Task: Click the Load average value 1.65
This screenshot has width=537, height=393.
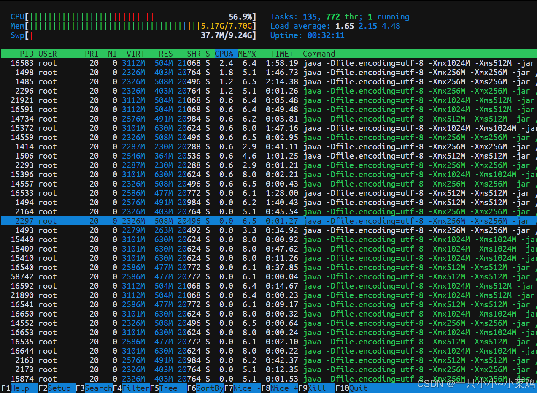Action: (345, 26)
